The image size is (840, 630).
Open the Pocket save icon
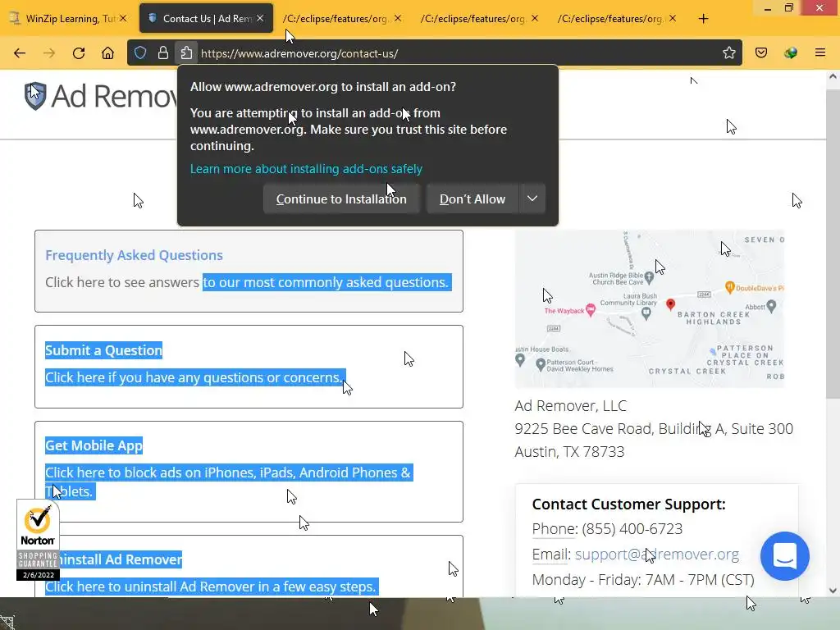click(x=761, y=52)
